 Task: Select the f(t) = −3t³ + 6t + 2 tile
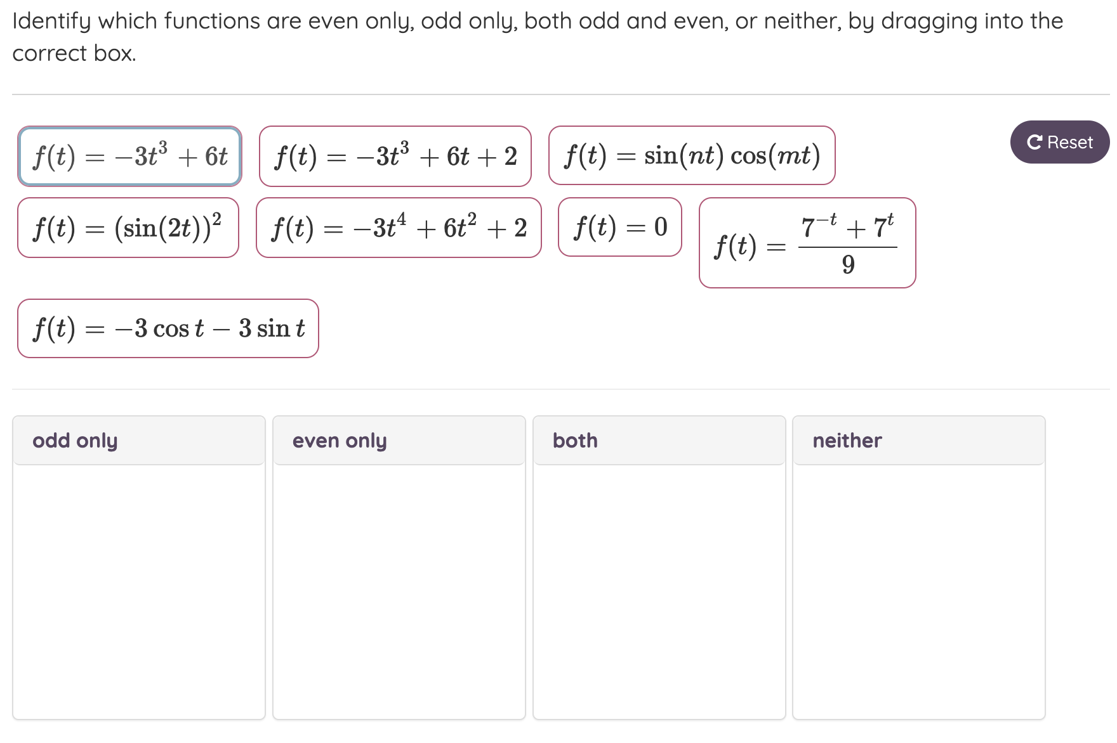(x=395, y=156)
